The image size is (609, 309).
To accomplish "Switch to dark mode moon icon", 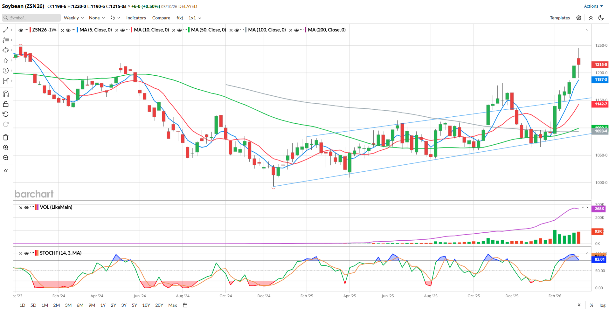I will 601,18.
